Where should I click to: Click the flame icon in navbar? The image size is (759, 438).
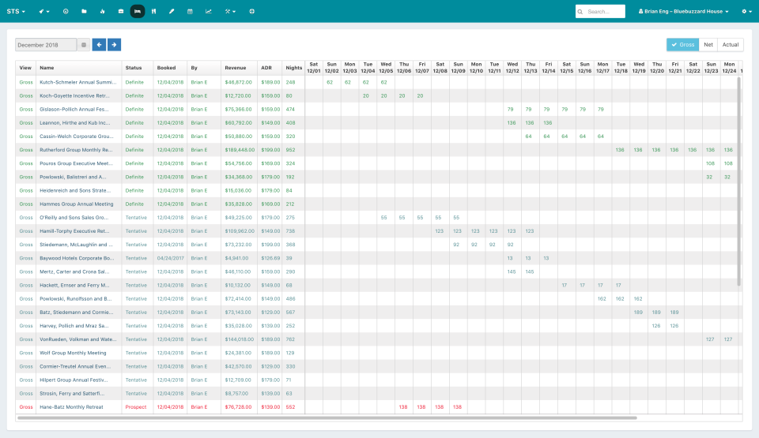coord(102,11)
